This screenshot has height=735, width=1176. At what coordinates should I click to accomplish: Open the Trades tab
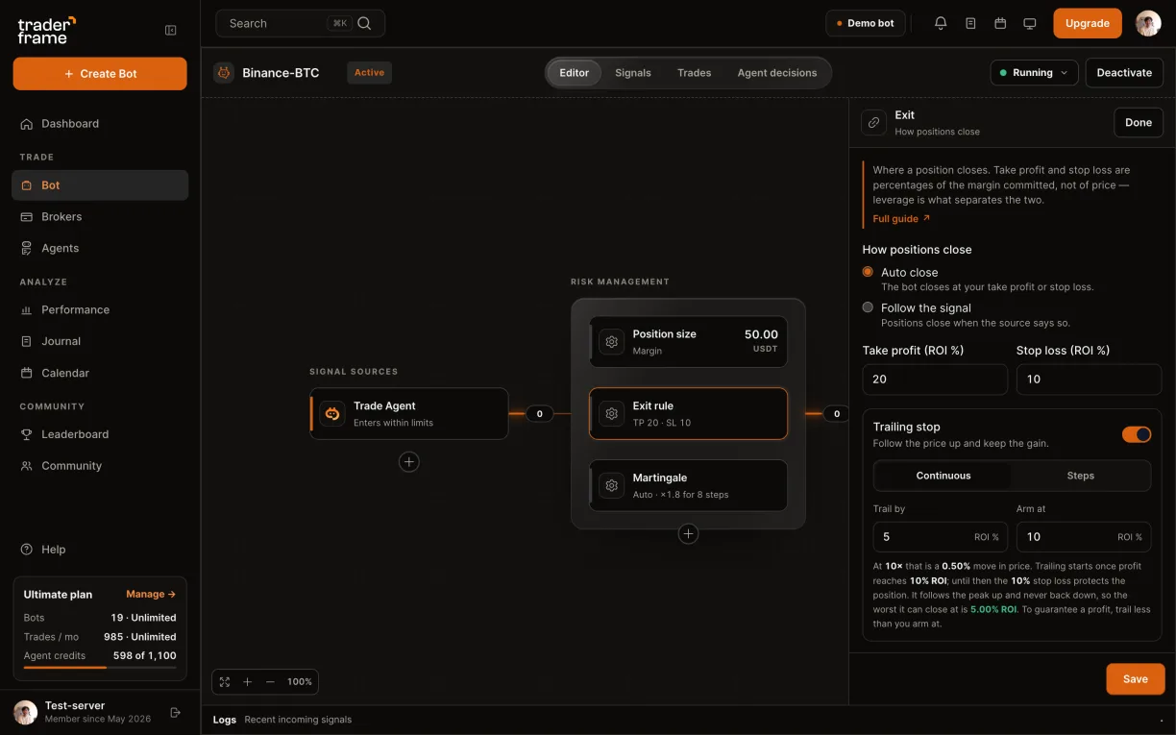tap(695, 73)
